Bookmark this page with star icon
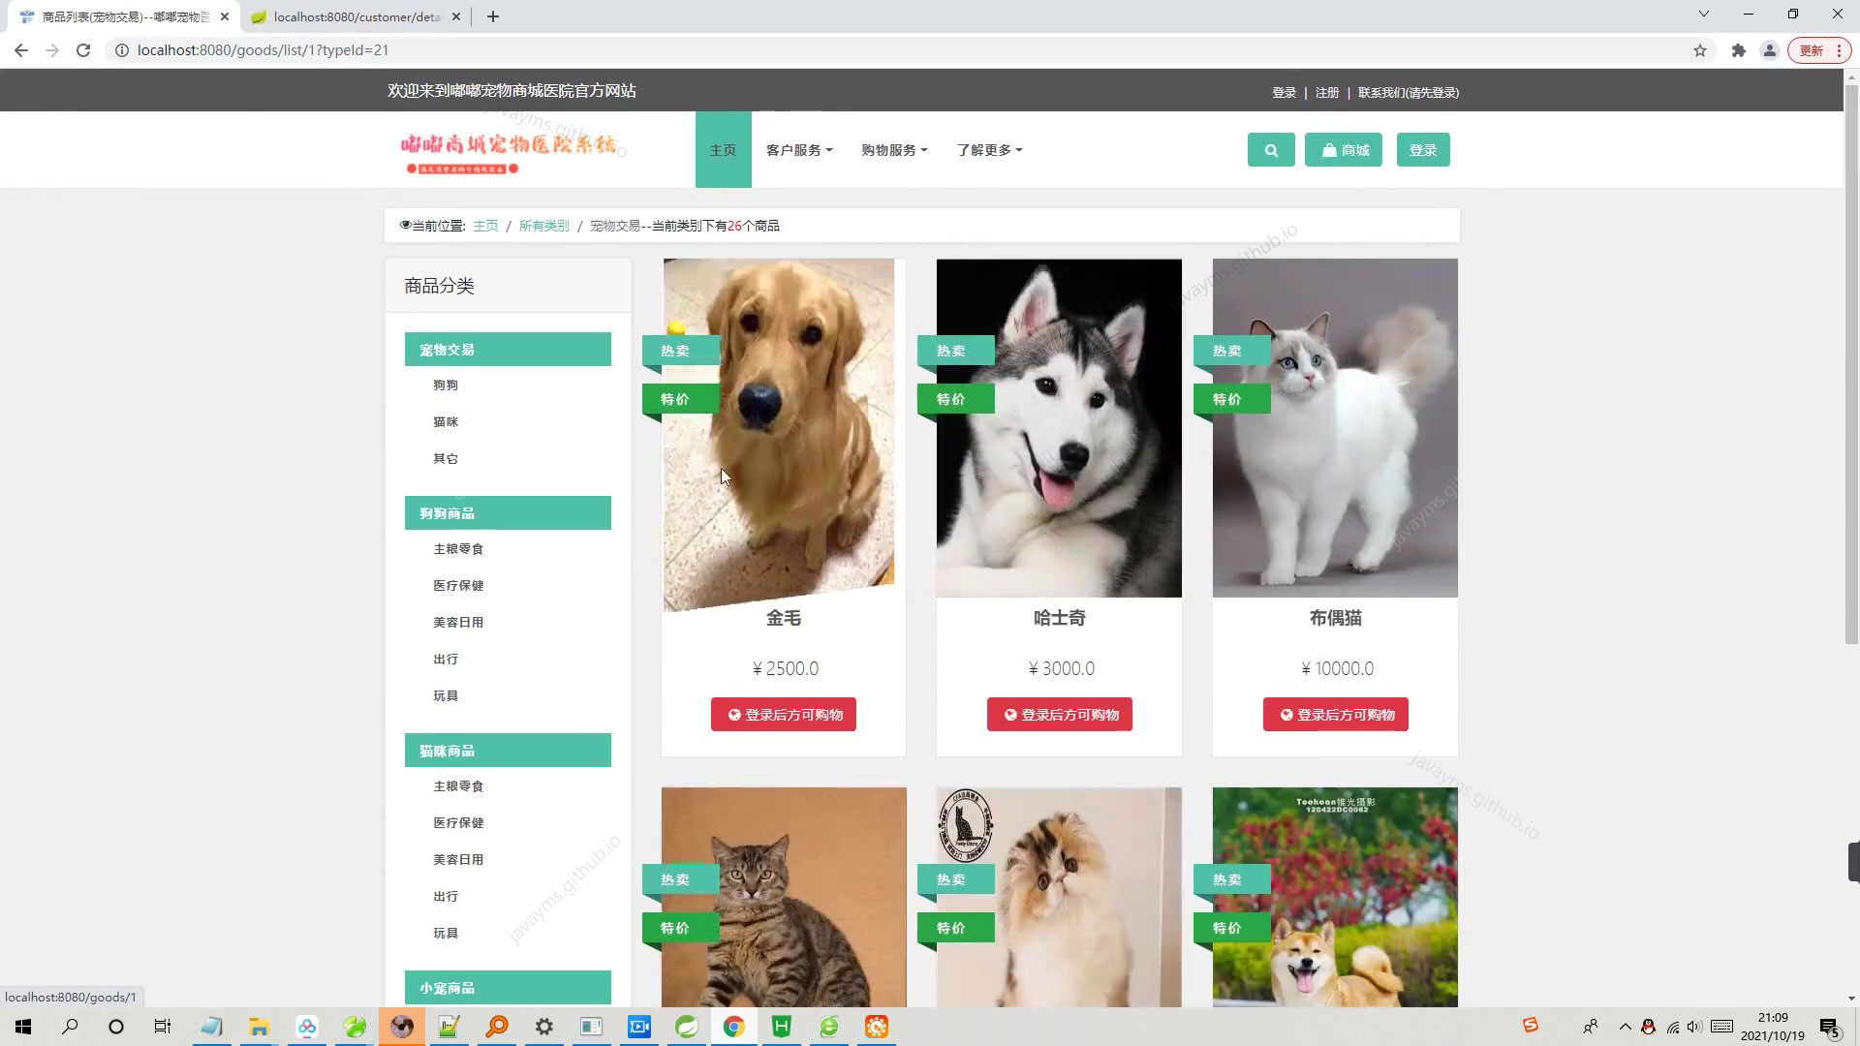This screenshot has width=1860, height=1046. [1700, 50]
